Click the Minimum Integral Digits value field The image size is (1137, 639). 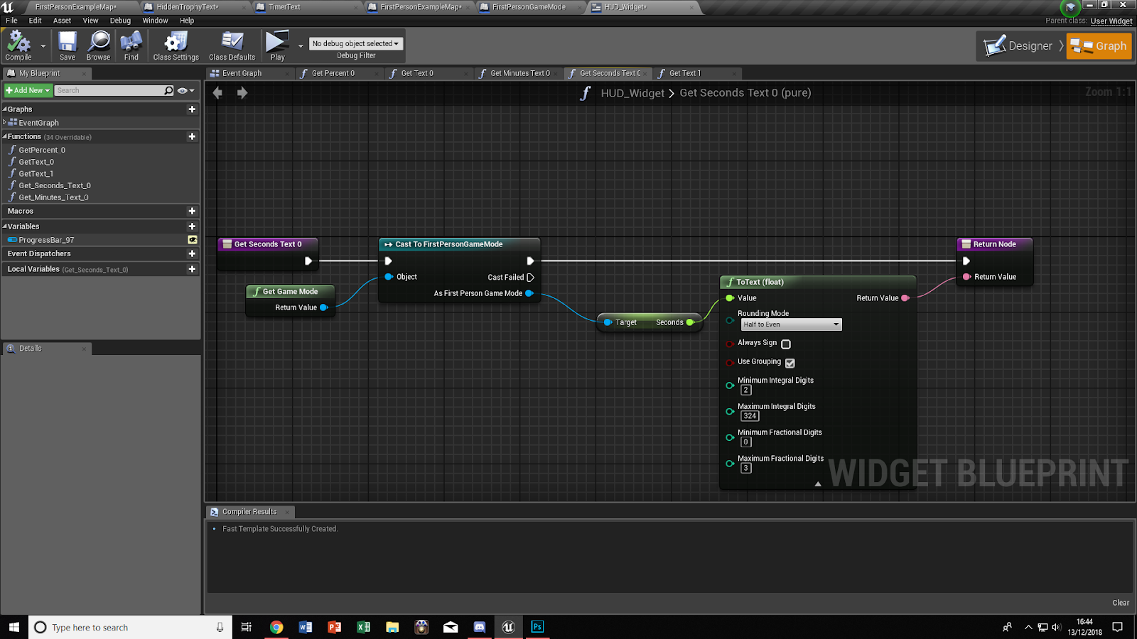745,390
